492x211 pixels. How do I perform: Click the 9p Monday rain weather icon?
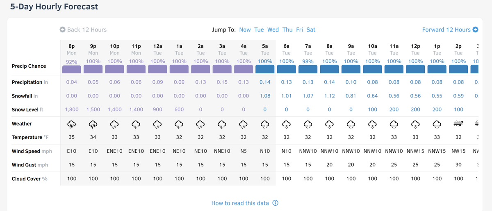pos(93,124)
